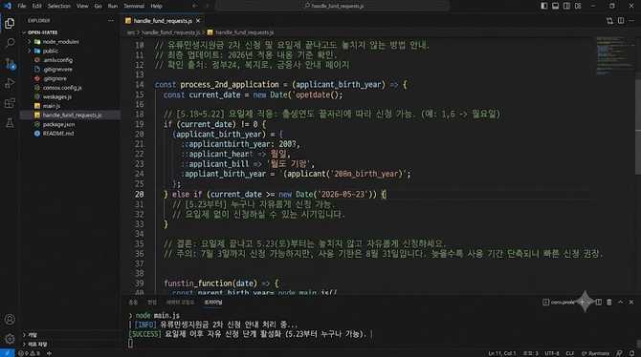The width and height of the screenshot is (641, 357).
Task: Show errors and warnings count
Action: click(x=29, y=353)
